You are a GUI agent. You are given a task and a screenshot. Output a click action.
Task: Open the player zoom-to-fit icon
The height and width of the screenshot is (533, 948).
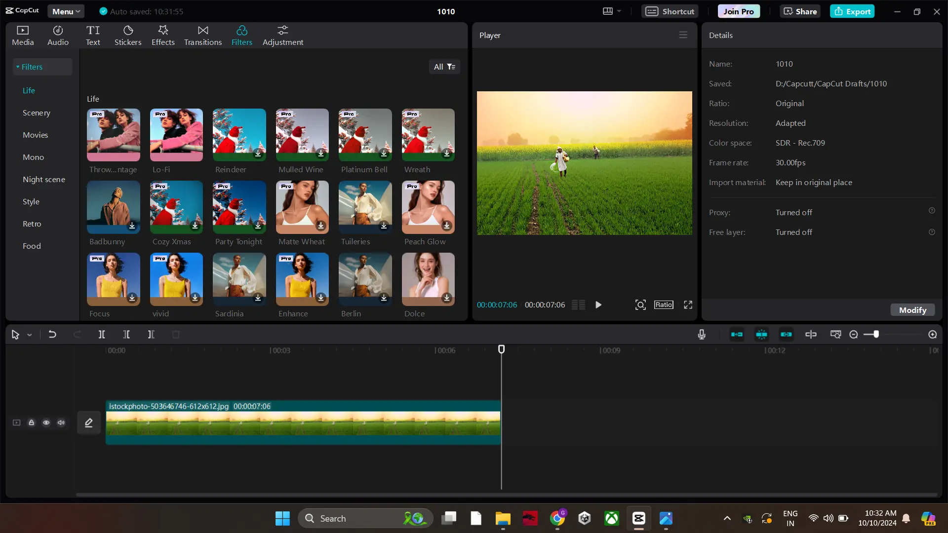[x=640, y=305]
